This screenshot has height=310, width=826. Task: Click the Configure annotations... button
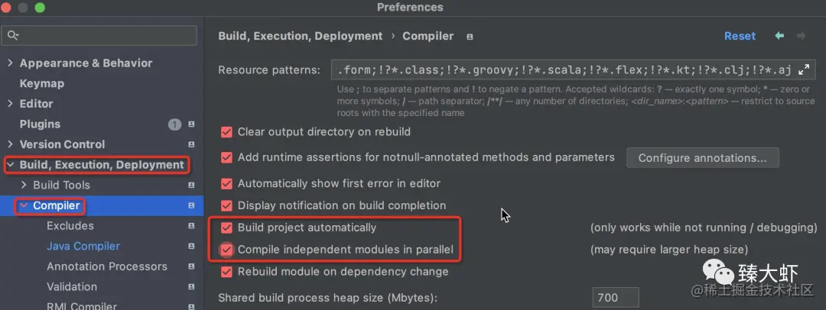702,158
